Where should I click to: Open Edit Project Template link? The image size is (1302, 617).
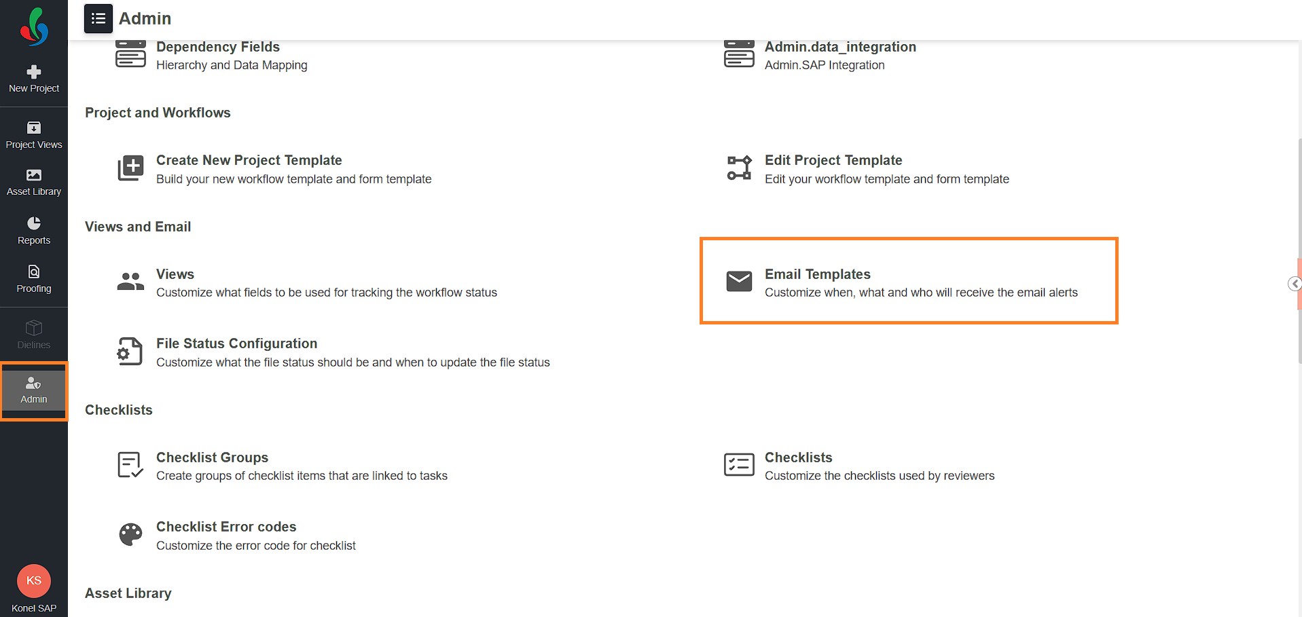coord(833,160)
